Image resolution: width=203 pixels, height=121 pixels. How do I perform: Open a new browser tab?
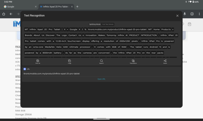pos(77,7)
